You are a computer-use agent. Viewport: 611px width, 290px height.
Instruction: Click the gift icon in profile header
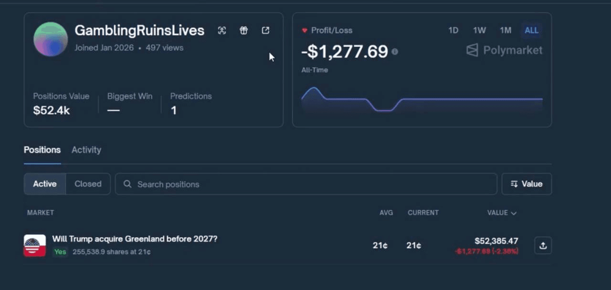244,30
